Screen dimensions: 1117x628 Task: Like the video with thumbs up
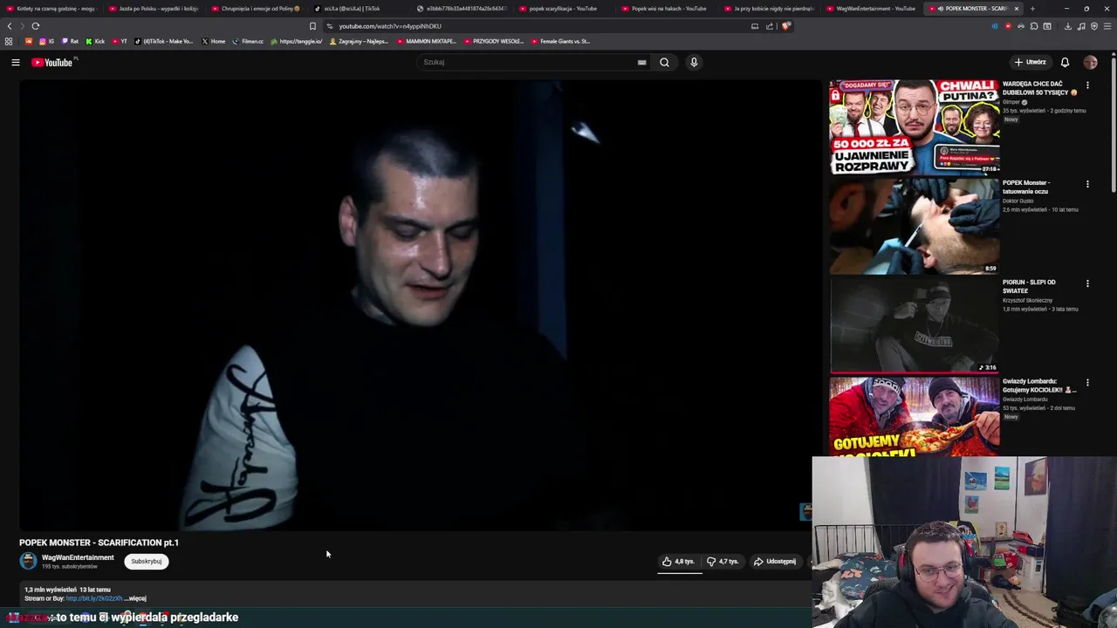pyautogui.click(x=678, y=562)
